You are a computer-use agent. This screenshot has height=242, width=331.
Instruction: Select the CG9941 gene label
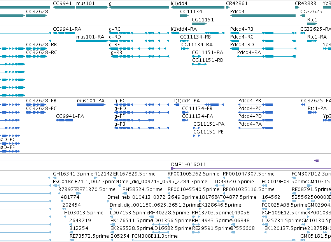62,4
